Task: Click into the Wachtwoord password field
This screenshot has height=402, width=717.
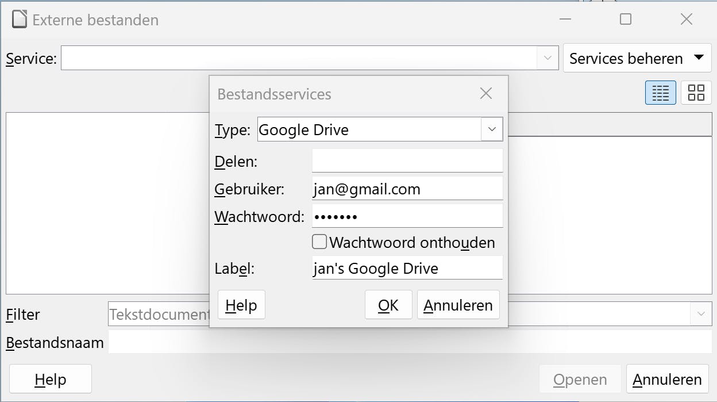Action: pyautogui.click(x=407, y=216)
